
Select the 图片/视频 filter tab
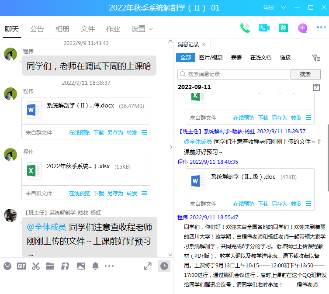[x=211, y=58]
